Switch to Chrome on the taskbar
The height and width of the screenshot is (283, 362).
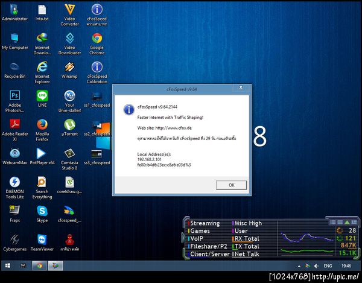39,266
